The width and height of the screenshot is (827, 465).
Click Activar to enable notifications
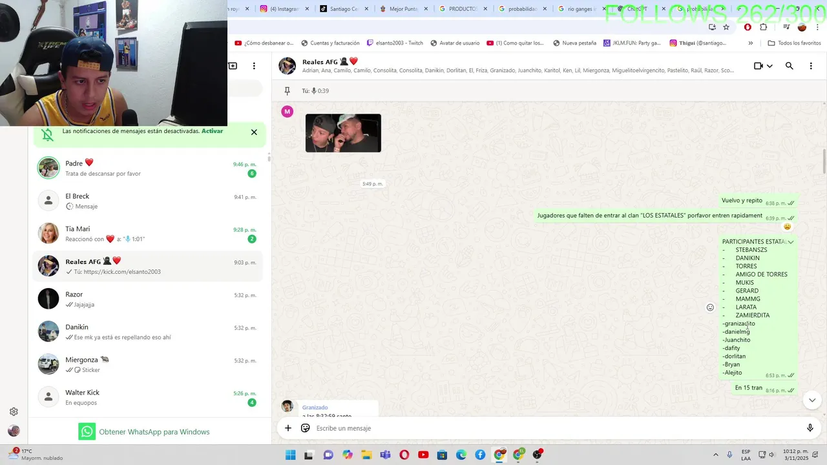click(212, 131)
